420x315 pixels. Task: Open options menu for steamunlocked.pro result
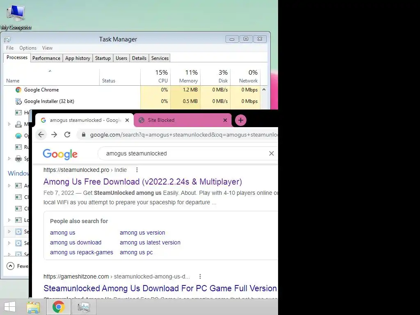click(x=137, y=170)
